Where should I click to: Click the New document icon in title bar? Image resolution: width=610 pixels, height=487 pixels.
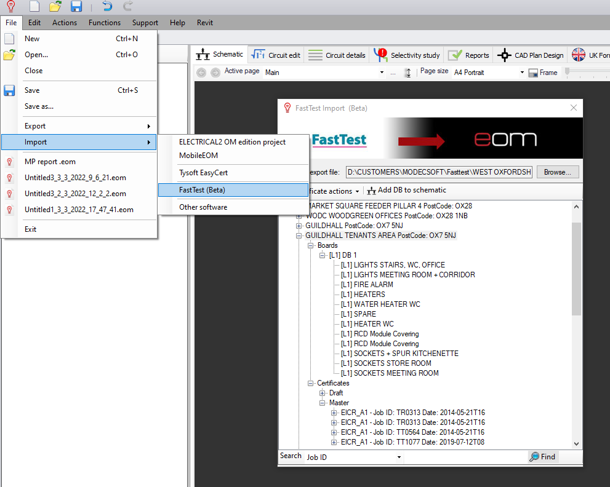tap(35, 6)
